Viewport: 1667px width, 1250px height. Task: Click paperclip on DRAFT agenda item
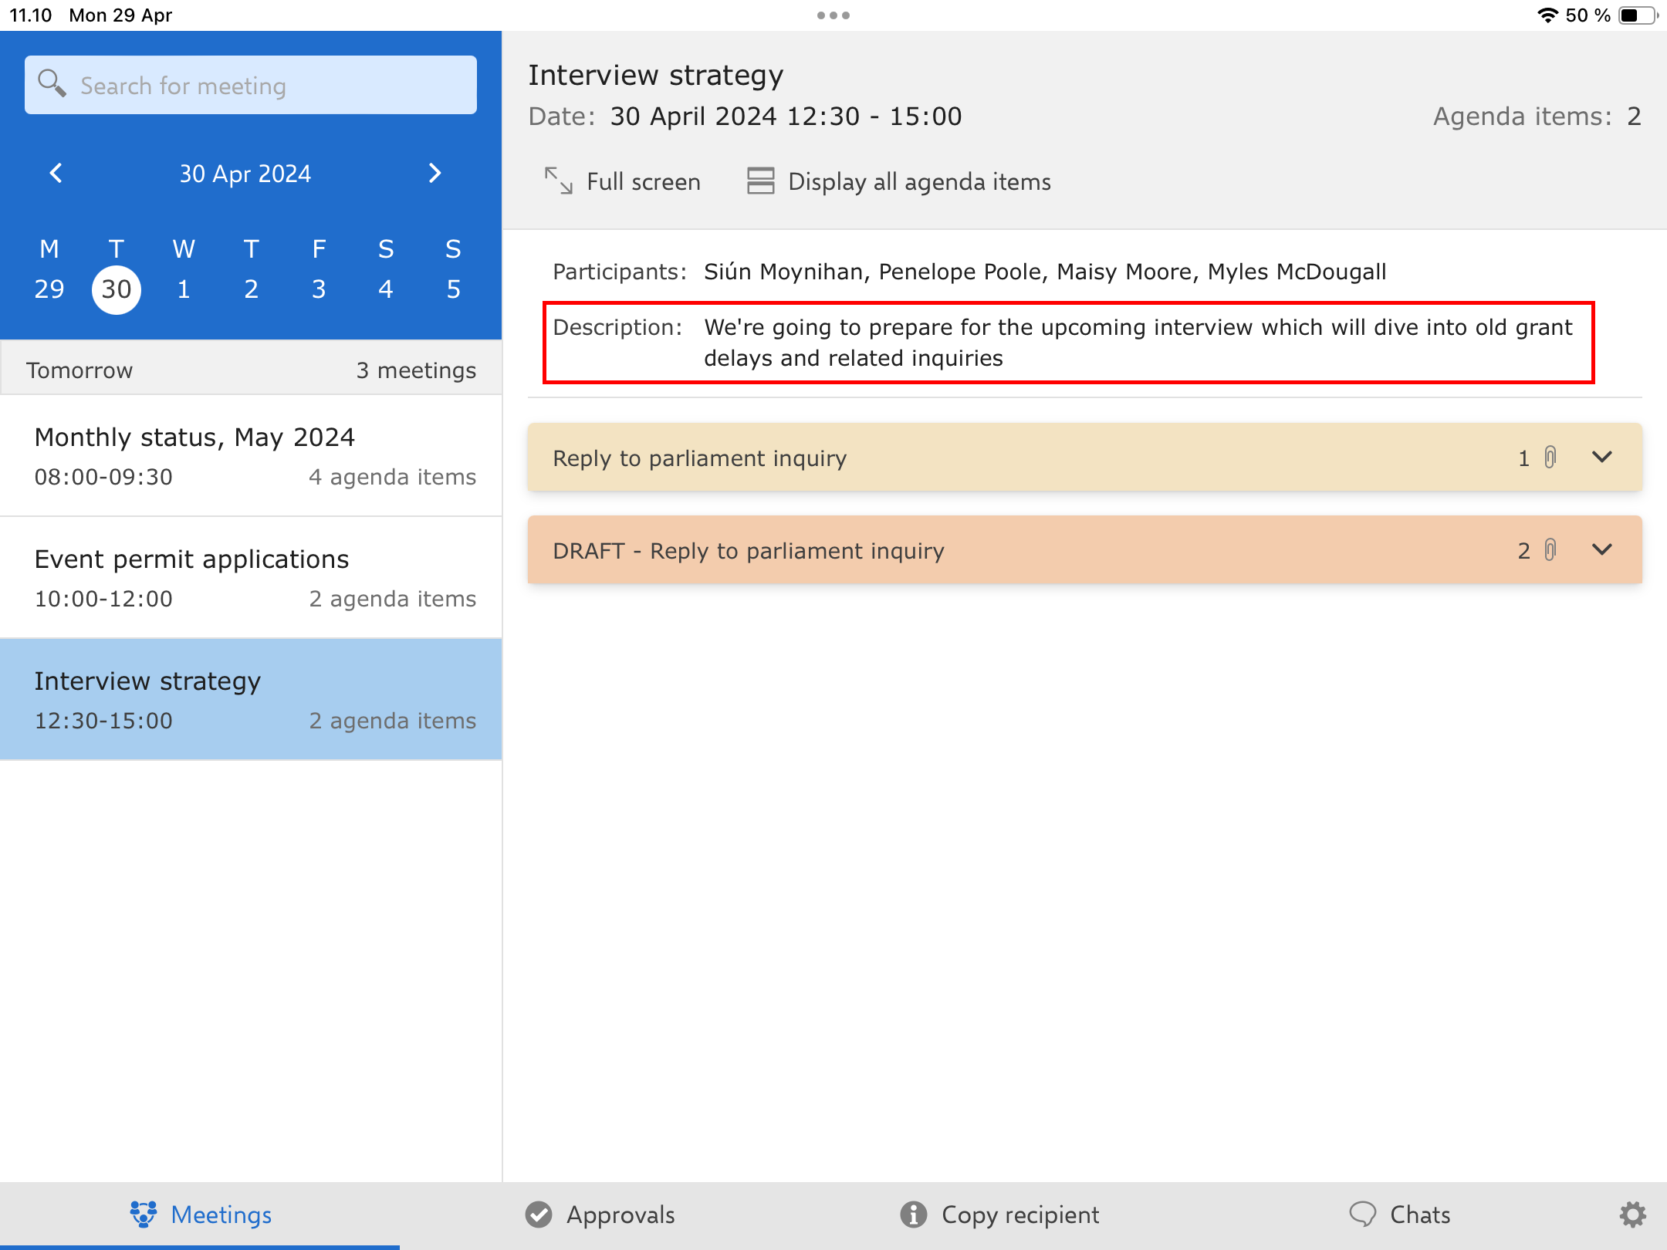click(1550, 550)
